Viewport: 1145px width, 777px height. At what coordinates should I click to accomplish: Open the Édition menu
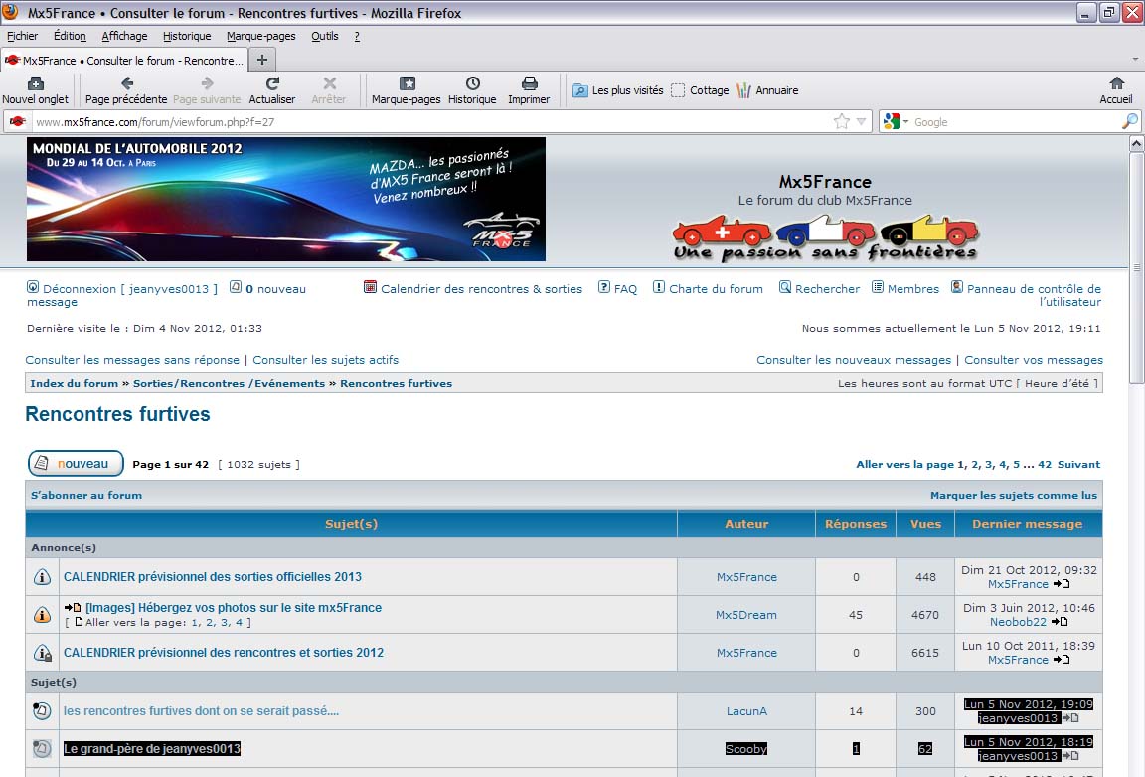tap(70, 36)
